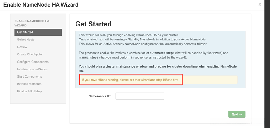The width and height of the screenshot is (270, 128).
Task: Jump to the Configure Components step
Action: [x=33, y=62]
